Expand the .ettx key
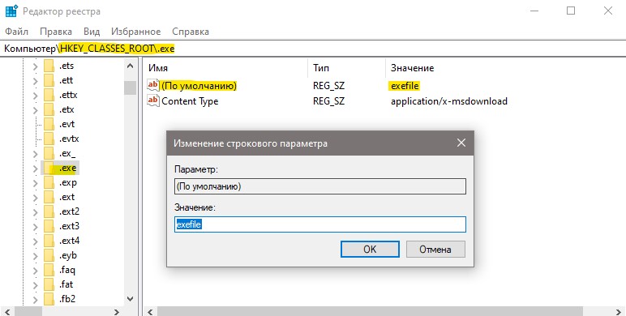 point(35,96)
